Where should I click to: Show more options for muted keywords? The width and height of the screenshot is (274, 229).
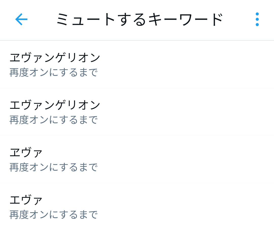pyautogui.click(x=257, y=19)
